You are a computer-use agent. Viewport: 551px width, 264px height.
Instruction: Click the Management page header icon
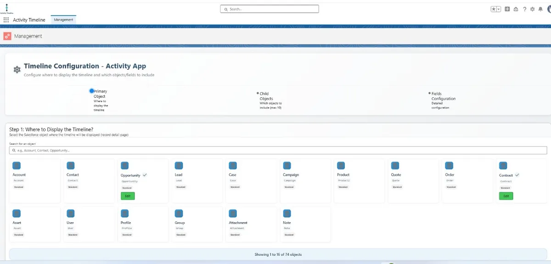[x=7, y=36]
